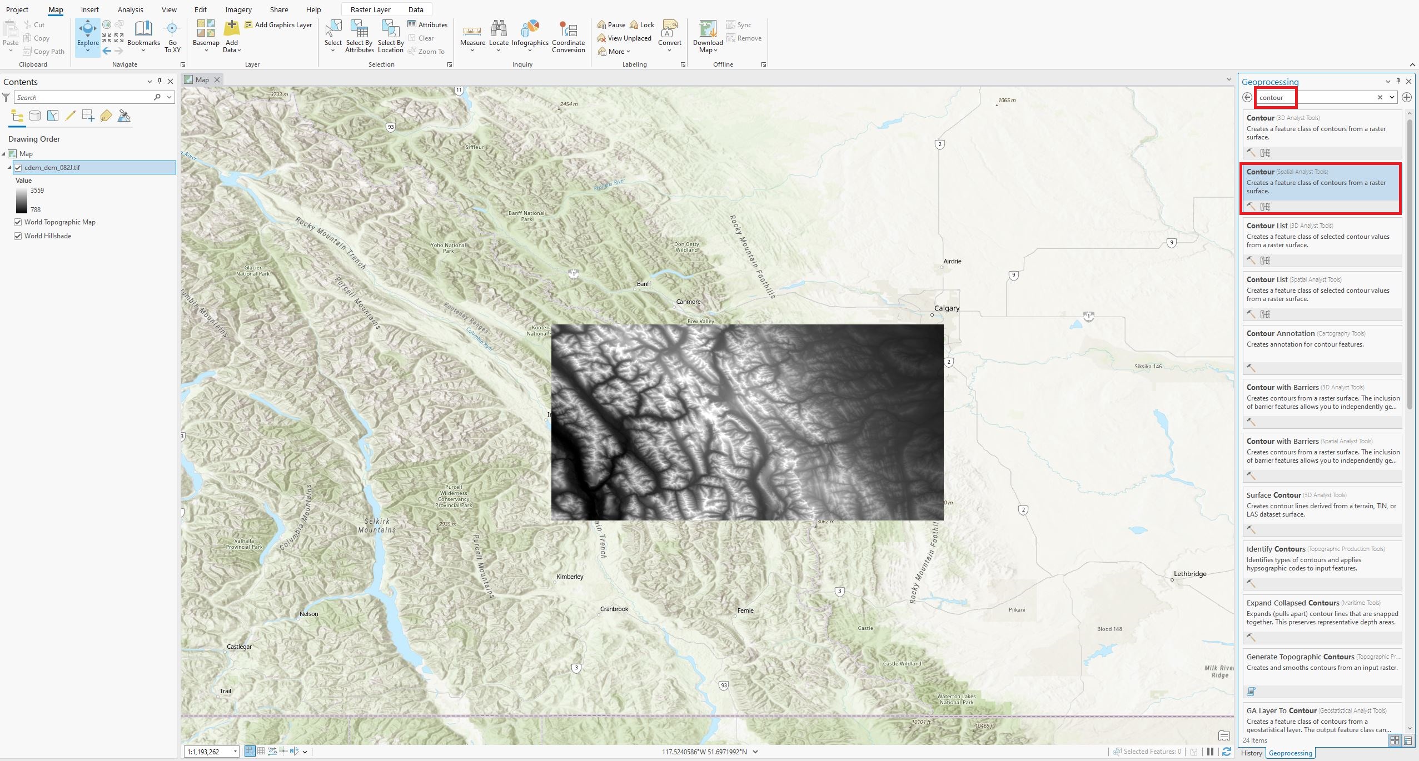The height and width of the screenshot is (761, 1419).
Task: Open the Geoprocessing search history dropdown
Action: click(x=1392, y=97)
